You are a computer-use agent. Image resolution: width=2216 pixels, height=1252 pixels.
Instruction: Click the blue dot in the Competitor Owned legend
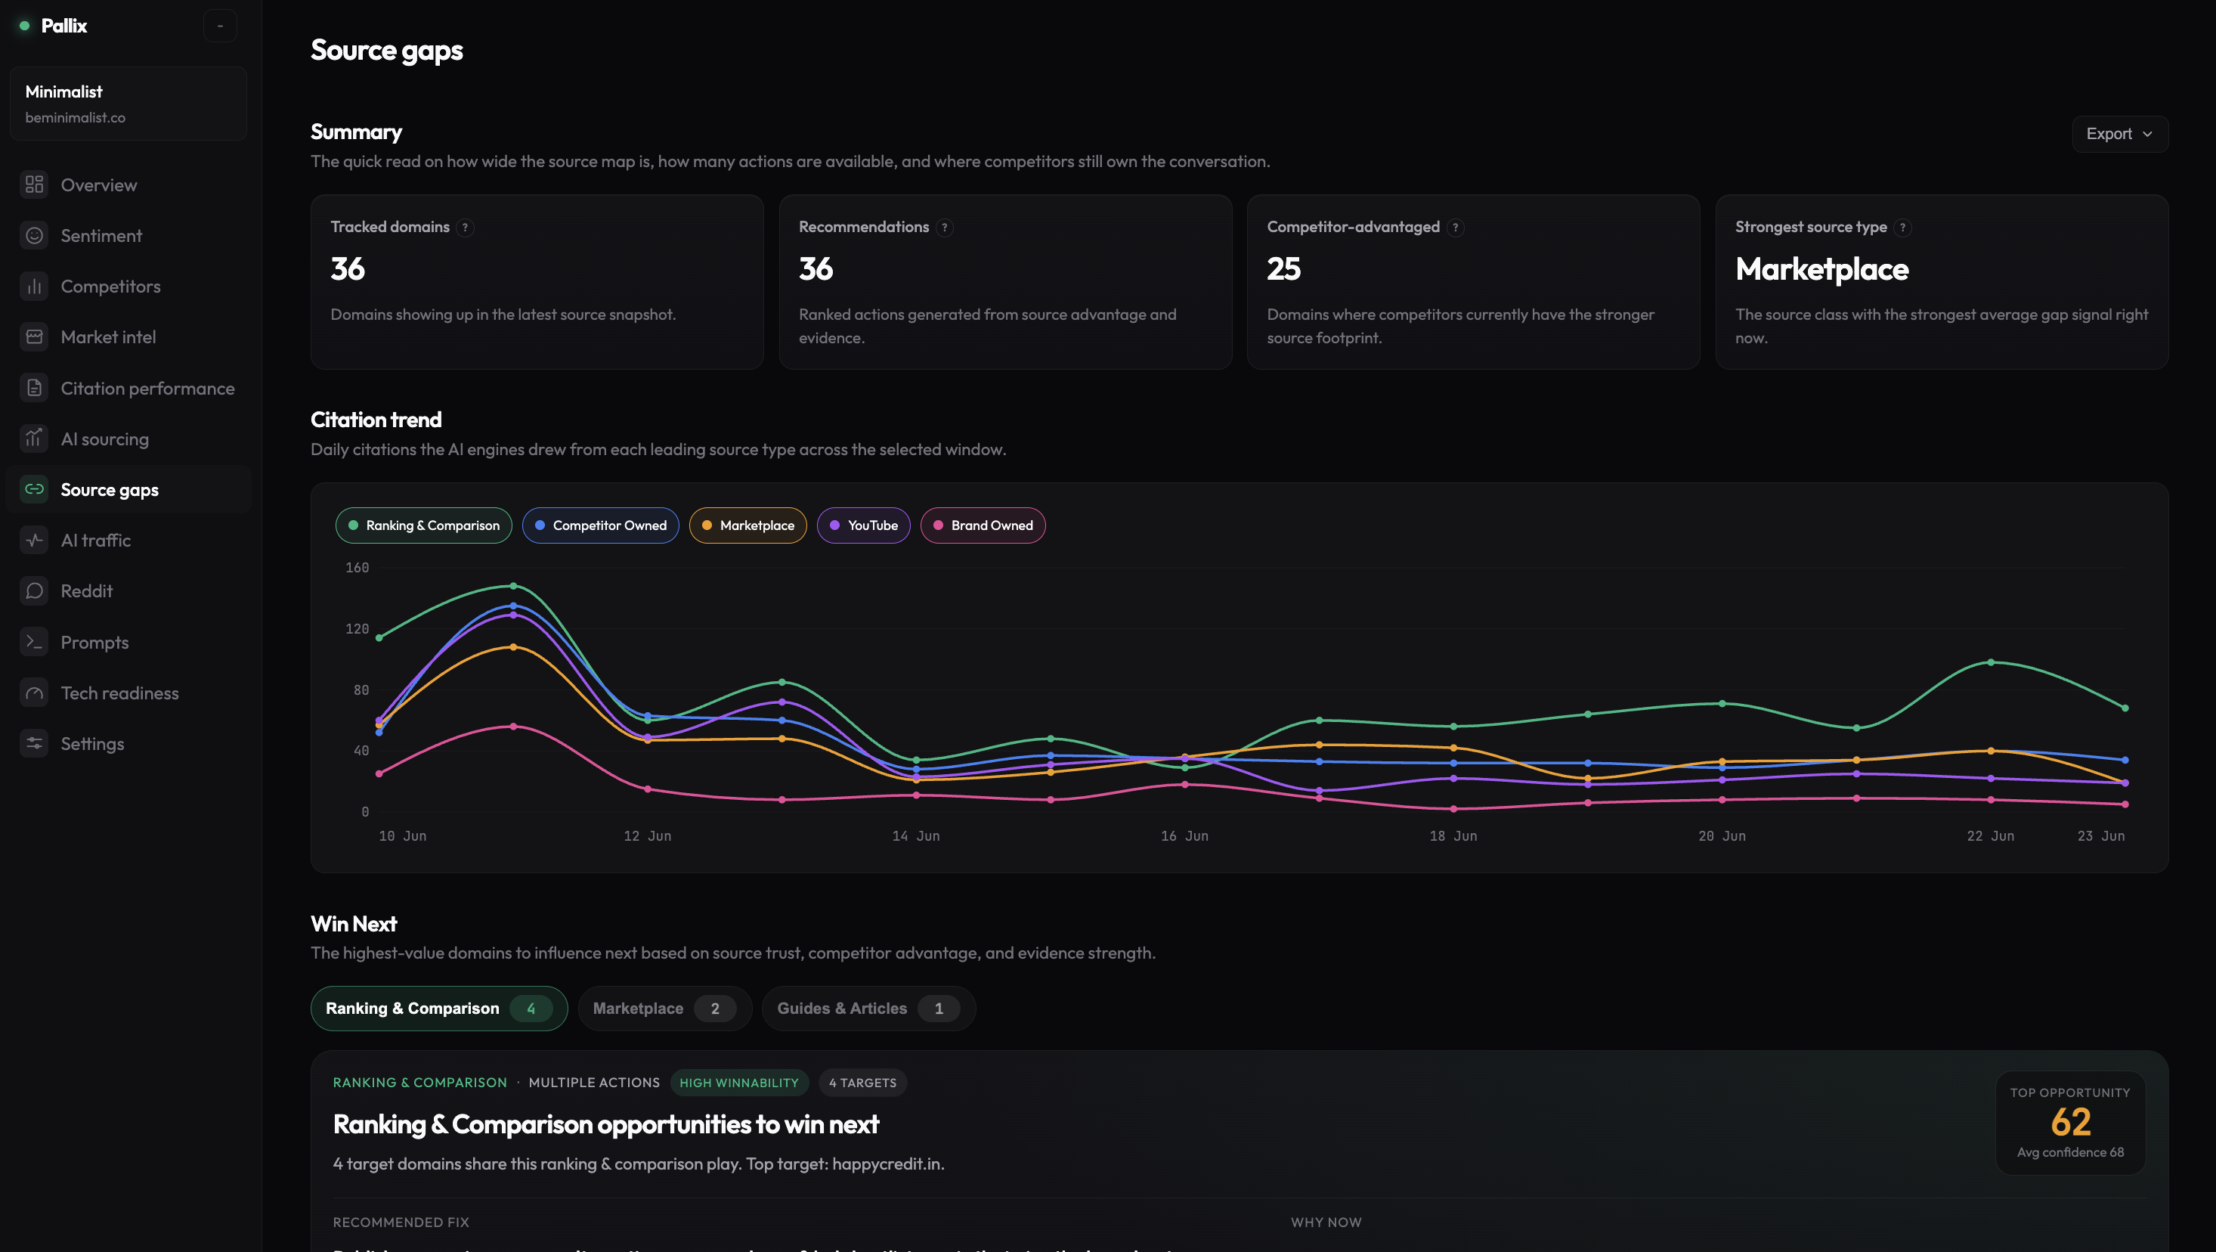[x=540, y=525]
